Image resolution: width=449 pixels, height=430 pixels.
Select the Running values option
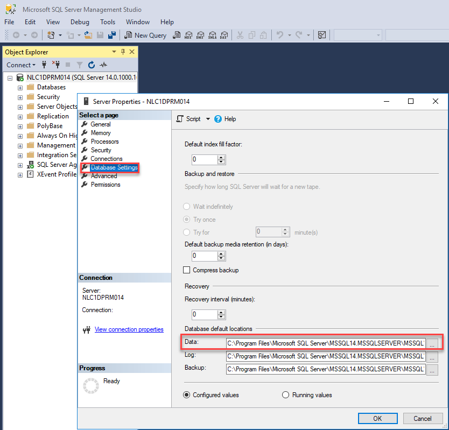[285, 395]
